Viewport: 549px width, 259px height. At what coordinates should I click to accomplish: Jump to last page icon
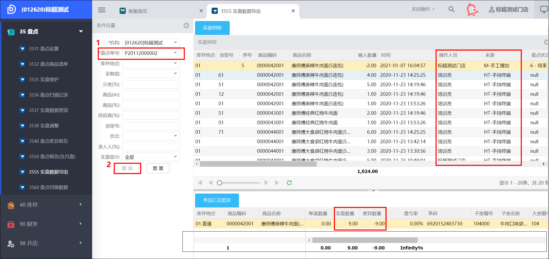click(x=276, y=183)
